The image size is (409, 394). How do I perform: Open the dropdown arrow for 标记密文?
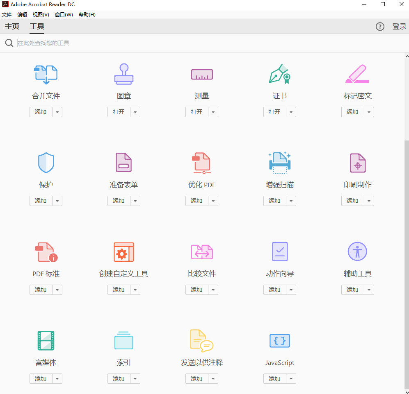click(x=369, y=112)
